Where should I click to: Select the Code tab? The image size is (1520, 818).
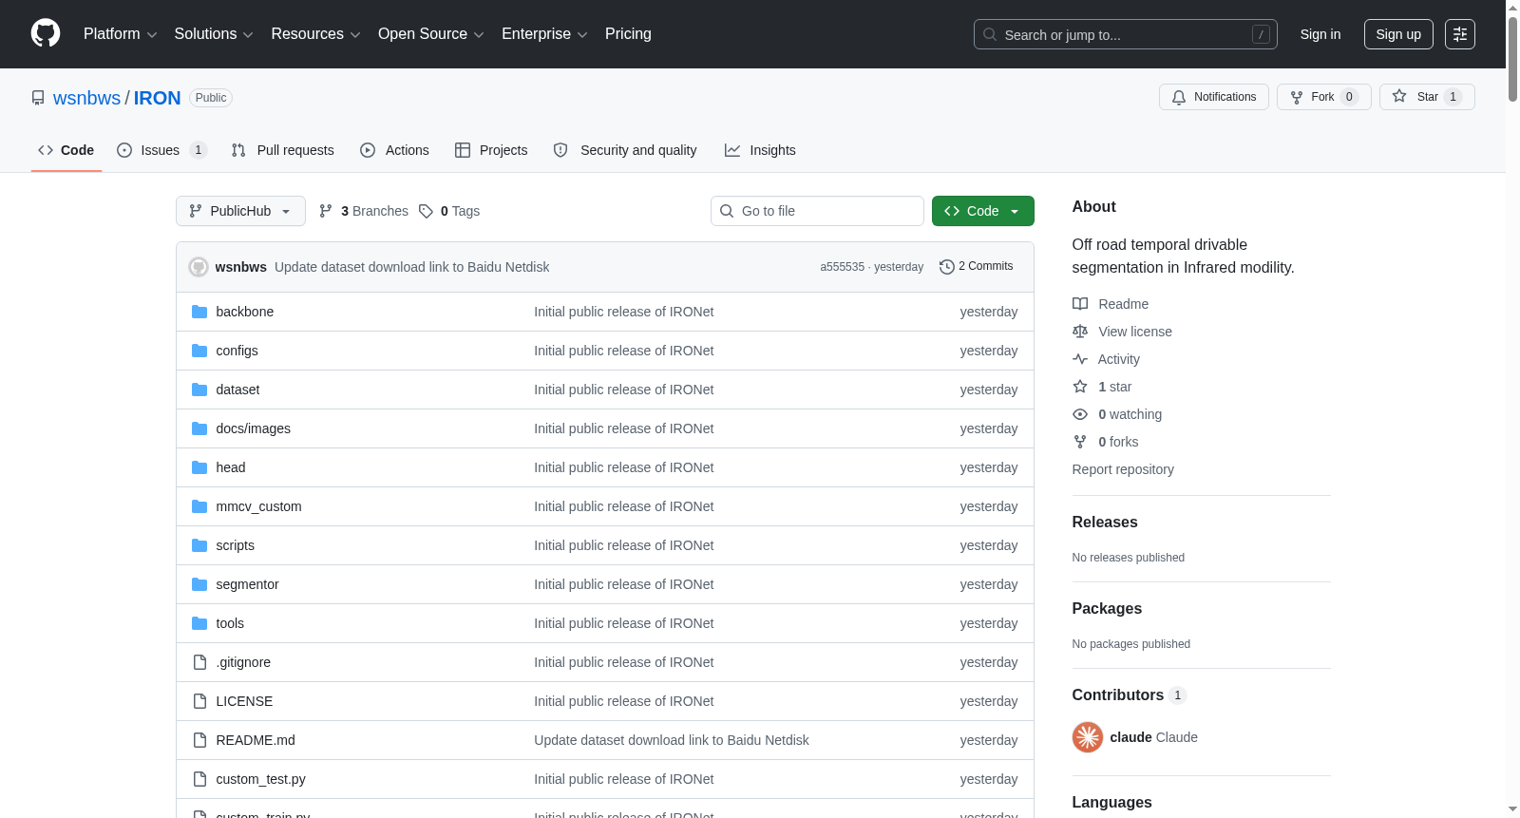click(x=66, y=150)
